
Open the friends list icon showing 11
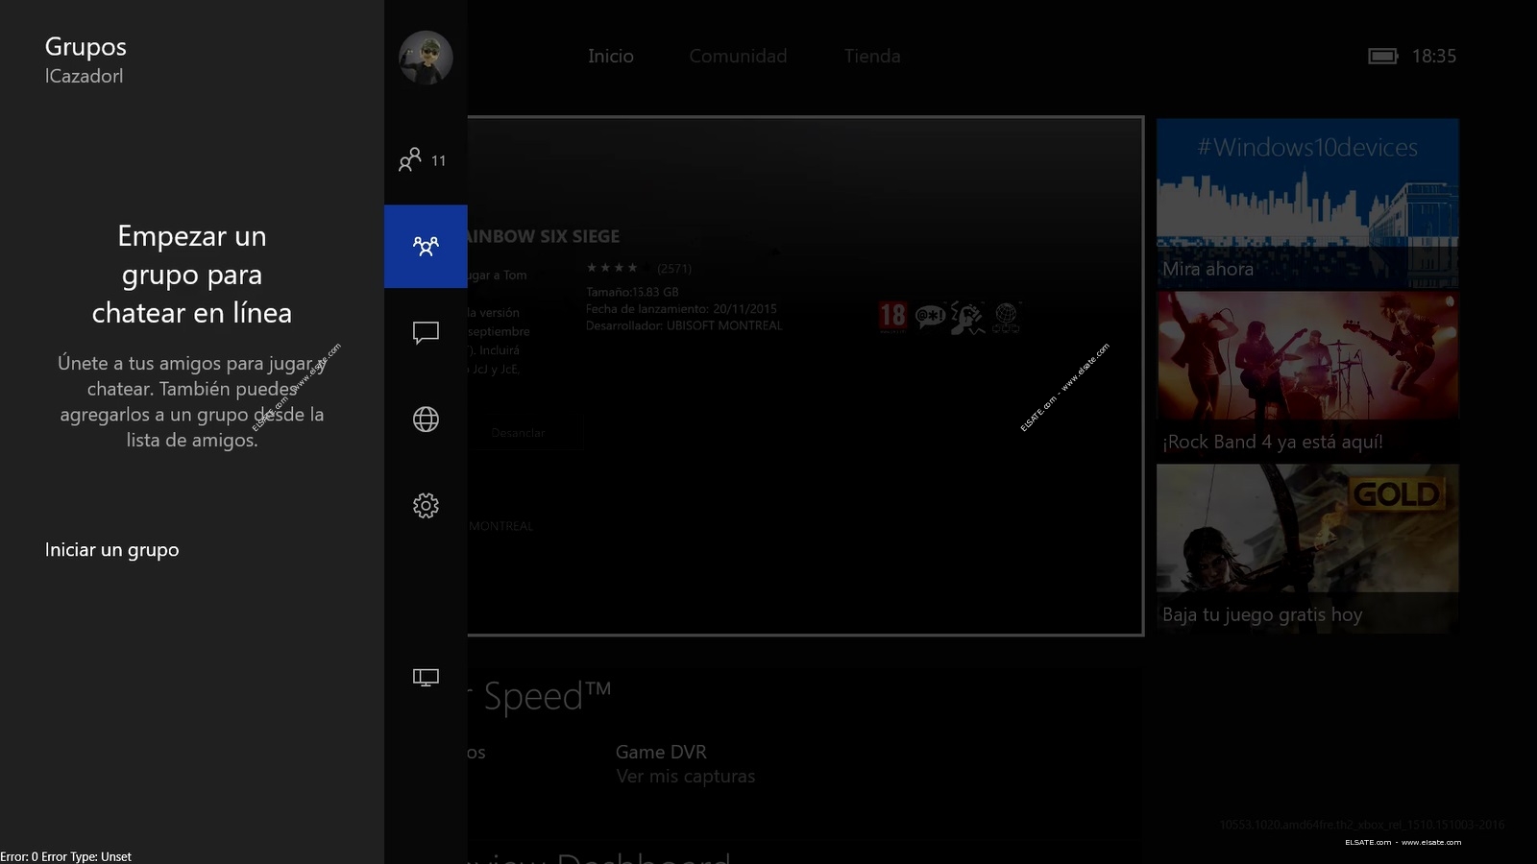(423, 159)
